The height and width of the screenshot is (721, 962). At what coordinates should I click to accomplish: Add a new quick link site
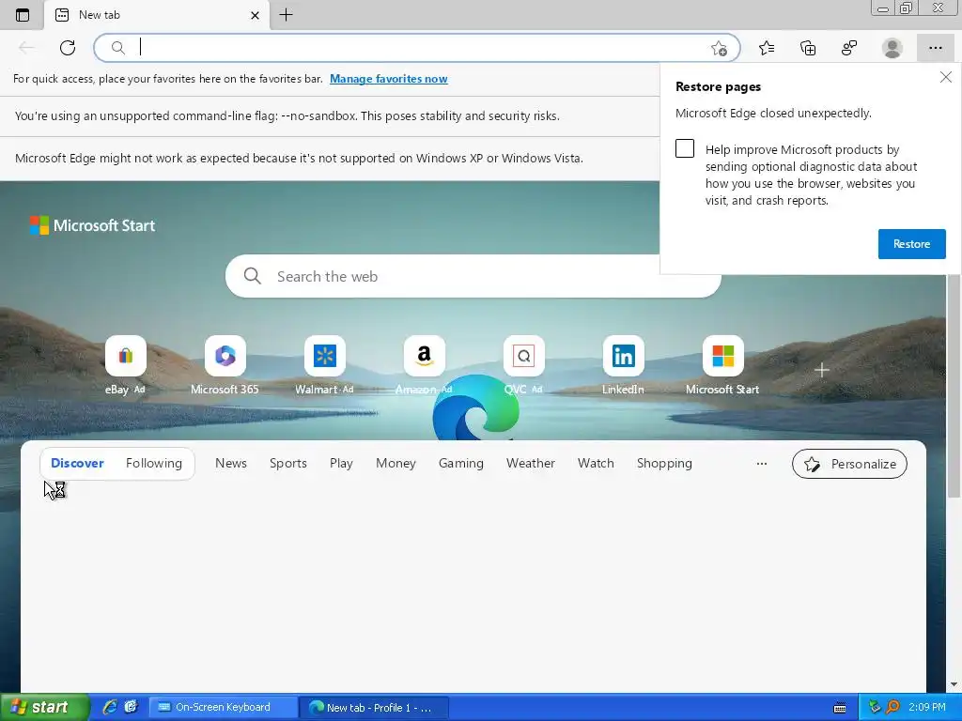[x=821, y=370]
